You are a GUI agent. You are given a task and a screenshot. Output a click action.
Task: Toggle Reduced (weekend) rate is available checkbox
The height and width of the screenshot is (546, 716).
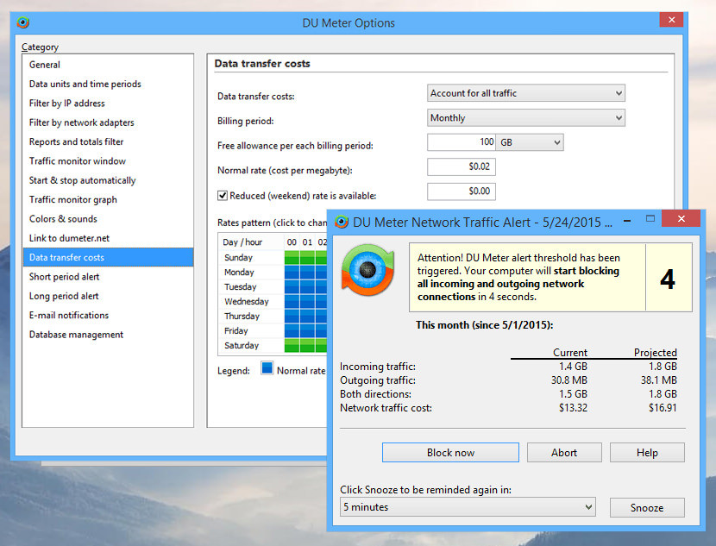point(223,196)
